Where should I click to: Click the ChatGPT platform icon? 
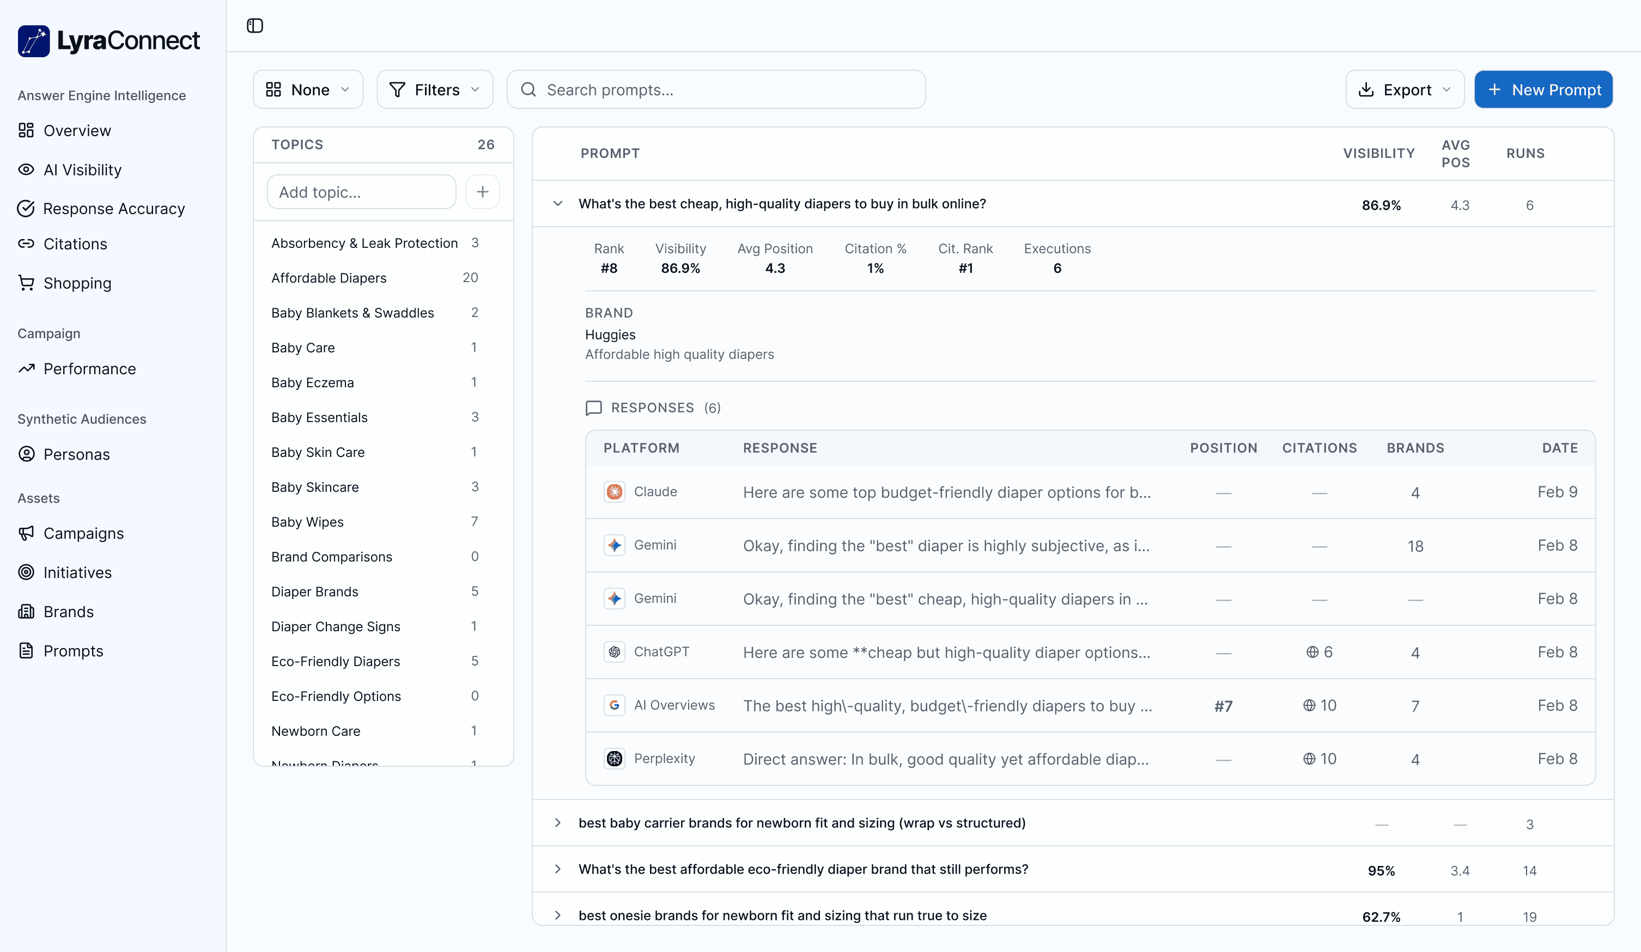614,652
